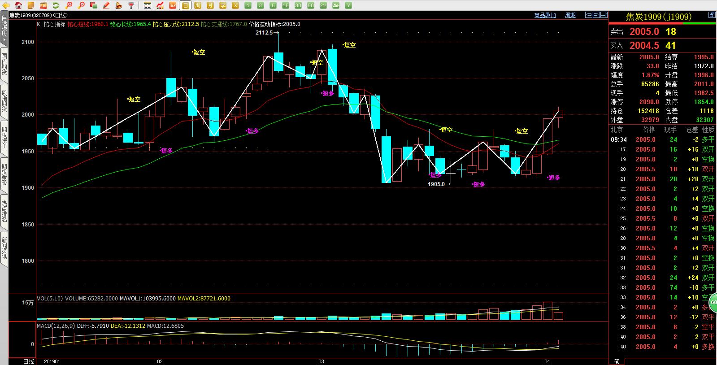Select 30-minute period button

coord(298,5)
